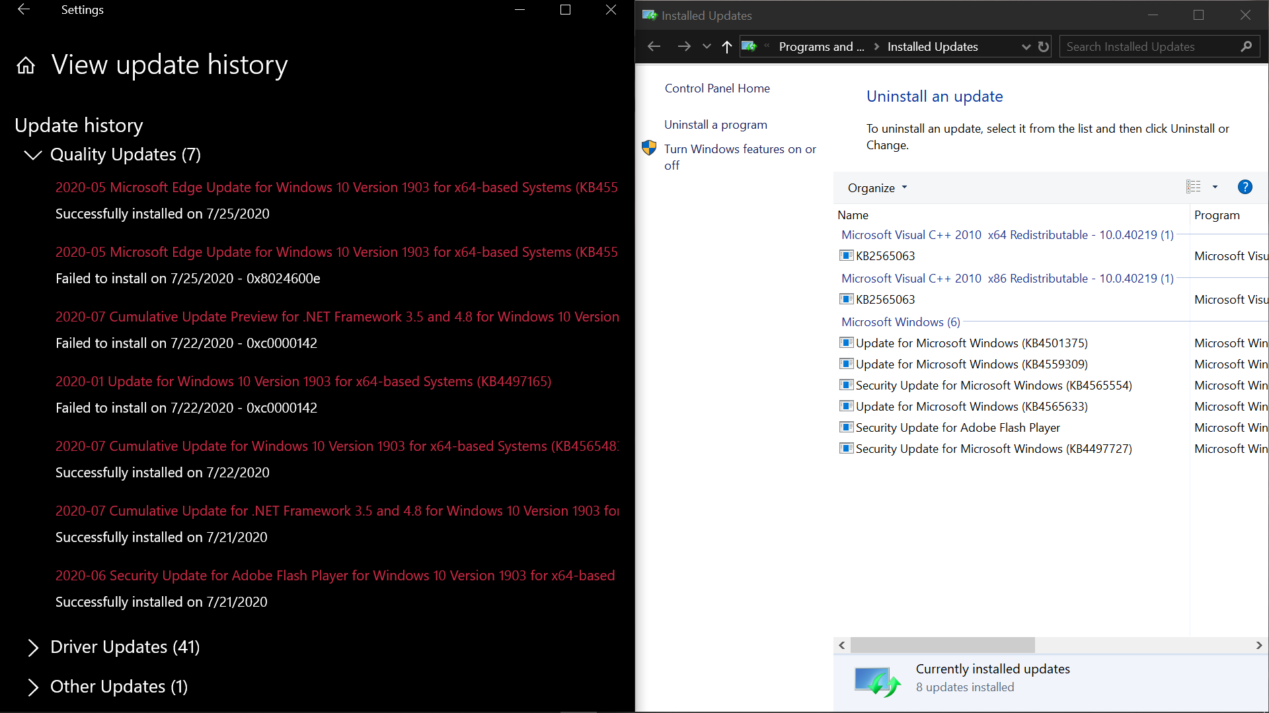Select Update for Microsoft Windows (KB4559309)
Screen dimensions: 1269x713
coord(972,364)
